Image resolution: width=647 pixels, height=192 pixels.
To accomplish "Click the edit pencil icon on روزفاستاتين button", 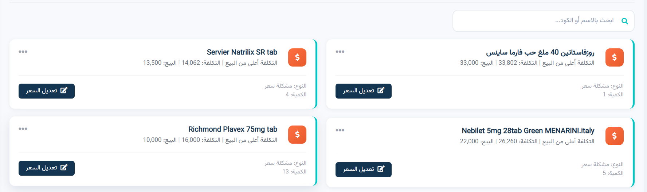I will tap(381, 90).
